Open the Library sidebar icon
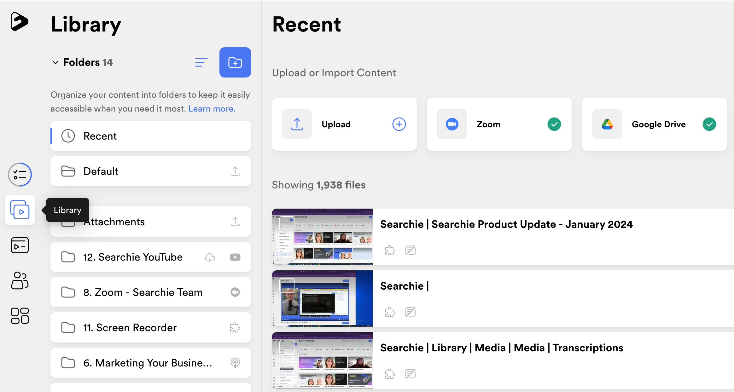This screenshot has height=392, width=734. [x=20, y=210]
